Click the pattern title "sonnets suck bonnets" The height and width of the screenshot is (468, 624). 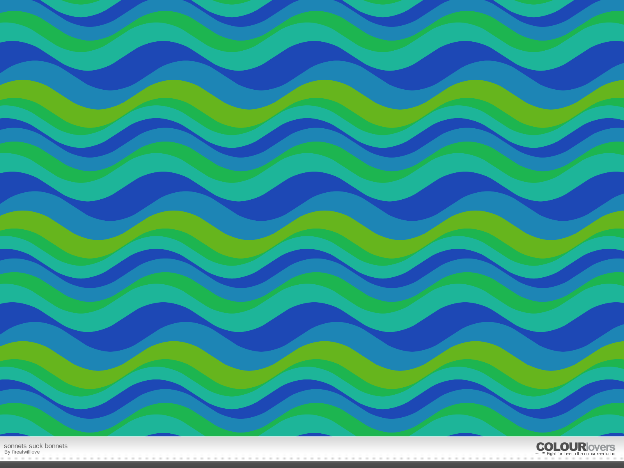pyautogui.click(x=36, y=446)
